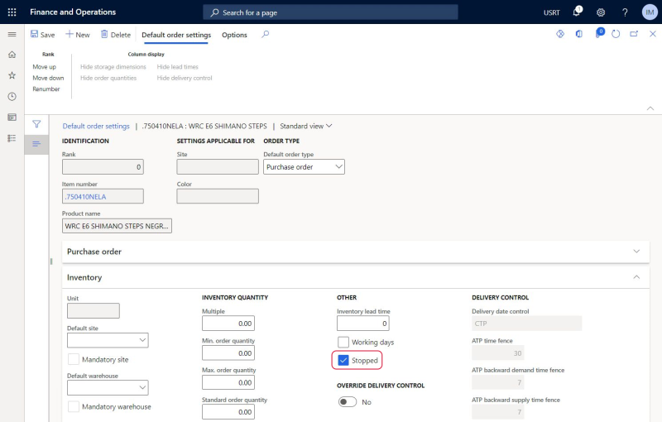Click the Multiple quantity field
Image resolution: width=662 pixels, height=422 pixels.
tap(228, 324)
